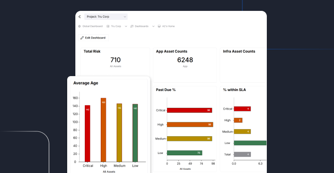This screenshot has width=334, height=173.
Task: Click the Dashboards breadcrumb icon
Action: point(132,26)
